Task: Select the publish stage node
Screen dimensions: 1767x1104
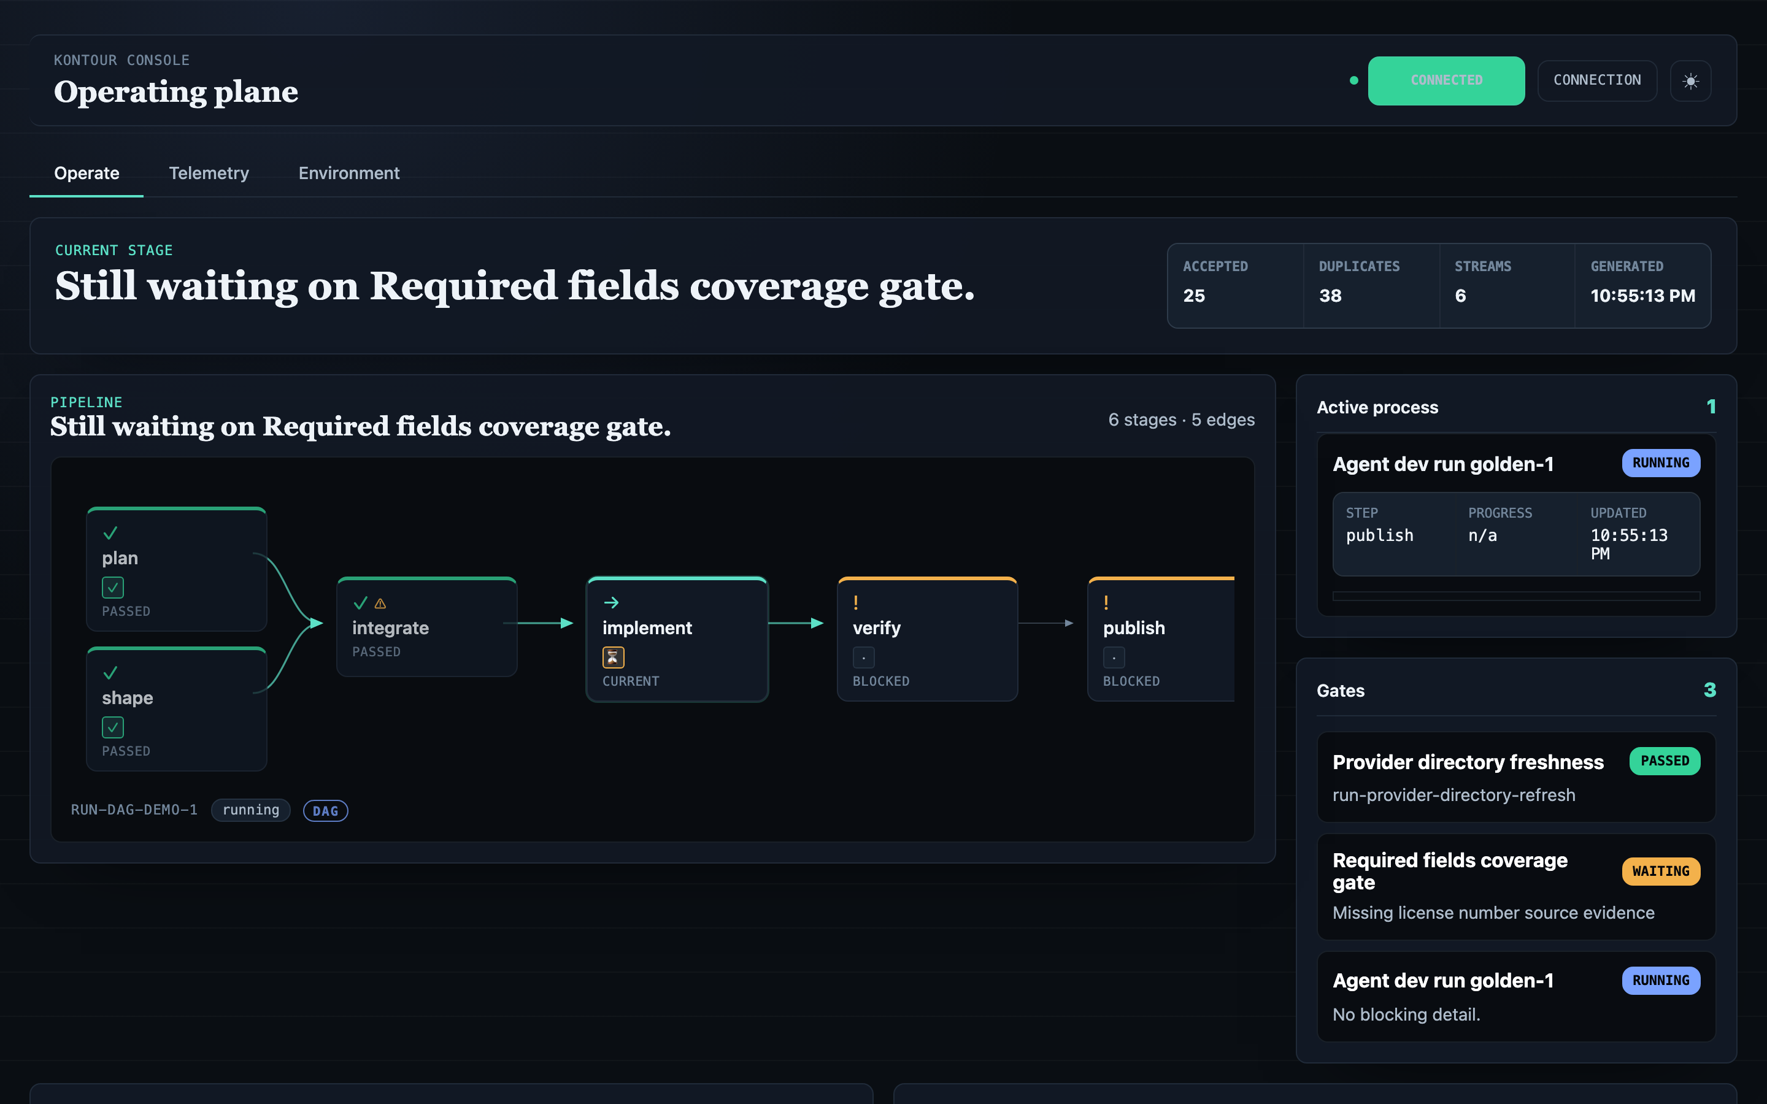Action: point(1161,640)
